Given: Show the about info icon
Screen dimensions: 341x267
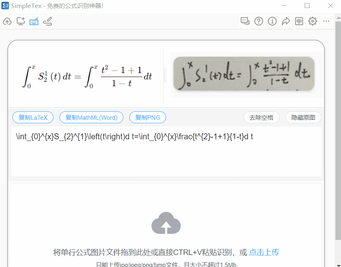Looking at the screenshot, I should (x=272, y=21).
